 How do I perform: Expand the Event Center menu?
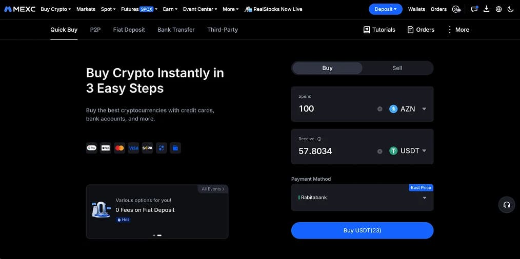pos(200,9)
